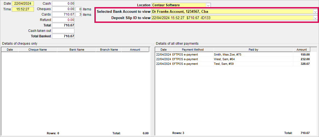The image size is (319, 137).
Task: Click the 150.00 amount cell
Action: tap(301, 54)
